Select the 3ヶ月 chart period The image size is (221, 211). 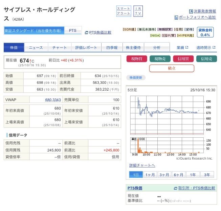(164, 175)
